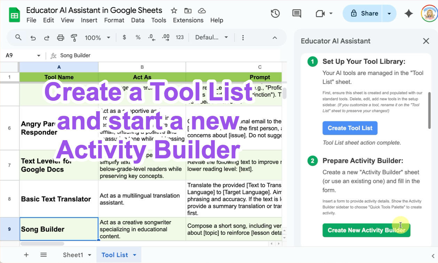
Task: Open the comments history icon
Action: click(297, 14)
